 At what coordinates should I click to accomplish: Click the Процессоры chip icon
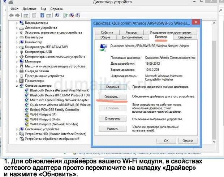21,81
